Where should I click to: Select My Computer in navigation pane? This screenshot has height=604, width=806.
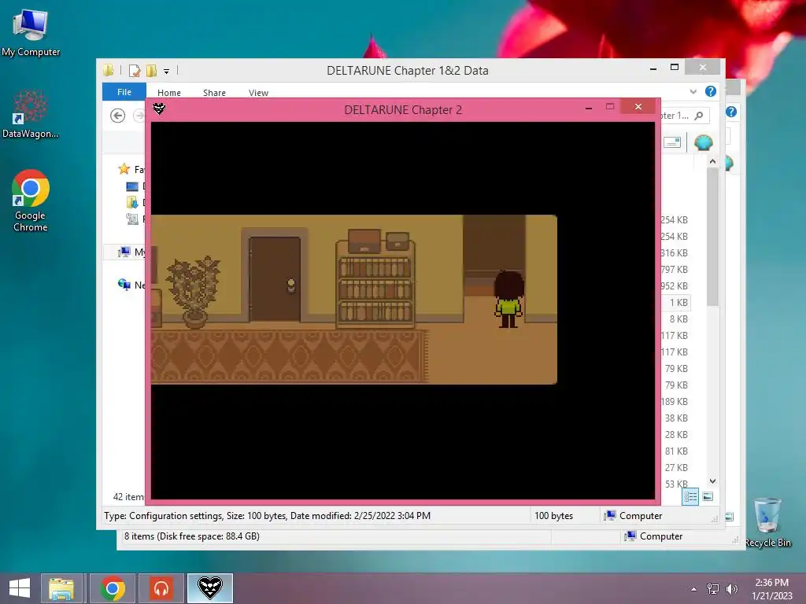(x=125, y=252)
